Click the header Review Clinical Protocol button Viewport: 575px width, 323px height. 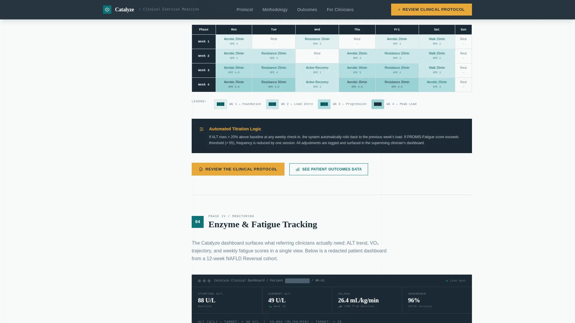tap(431, 10)
